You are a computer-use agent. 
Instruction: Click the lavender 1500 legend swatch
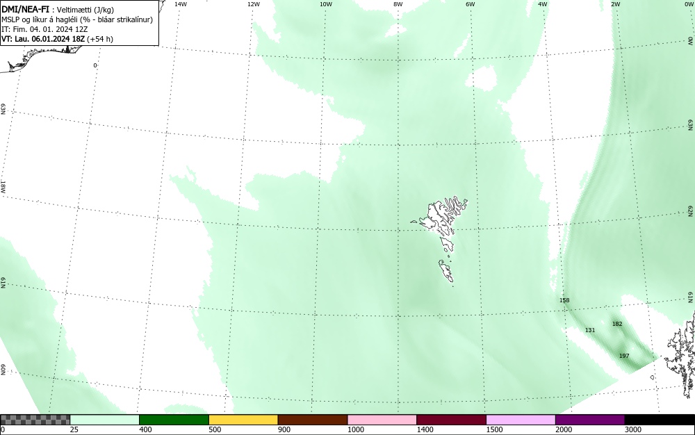(521, 420)
